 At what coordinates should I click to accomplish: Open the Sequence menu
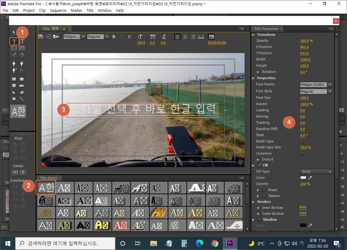(x=58, y=10)
